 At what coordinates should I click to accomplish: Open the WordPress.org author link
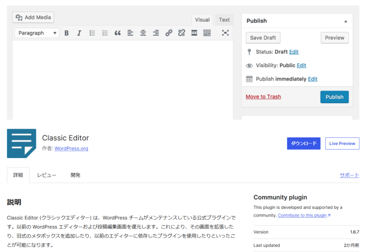(71, 148)
